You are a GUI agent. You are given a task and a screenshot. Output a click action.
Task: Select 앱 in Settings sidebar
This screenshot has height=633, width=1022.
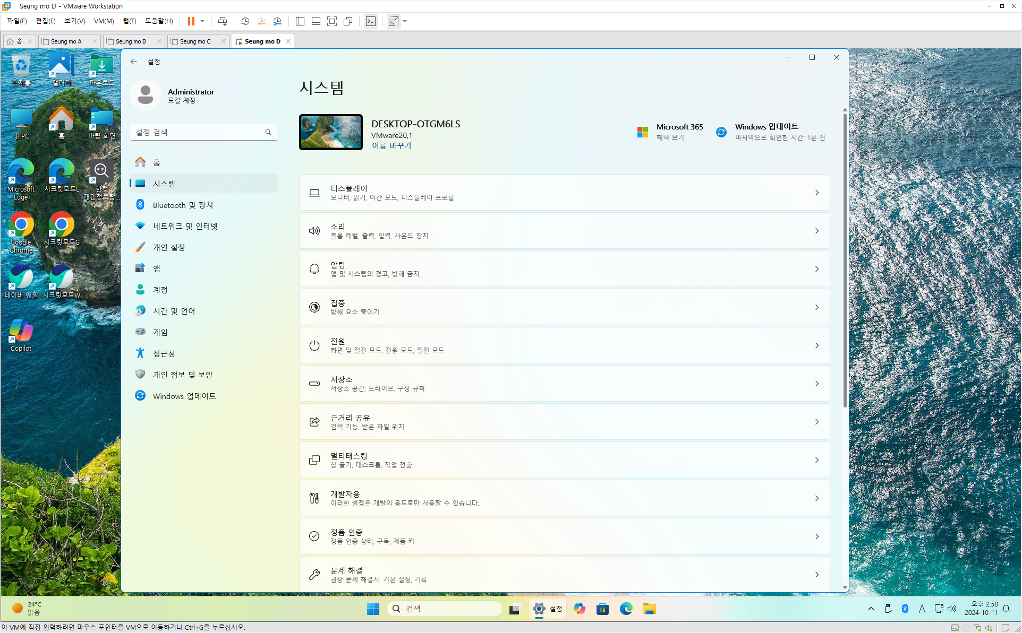coord(204,268)
